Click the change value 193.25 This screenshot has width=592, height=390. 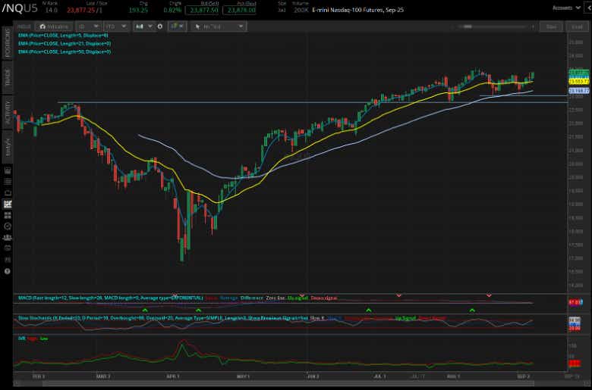138,10
